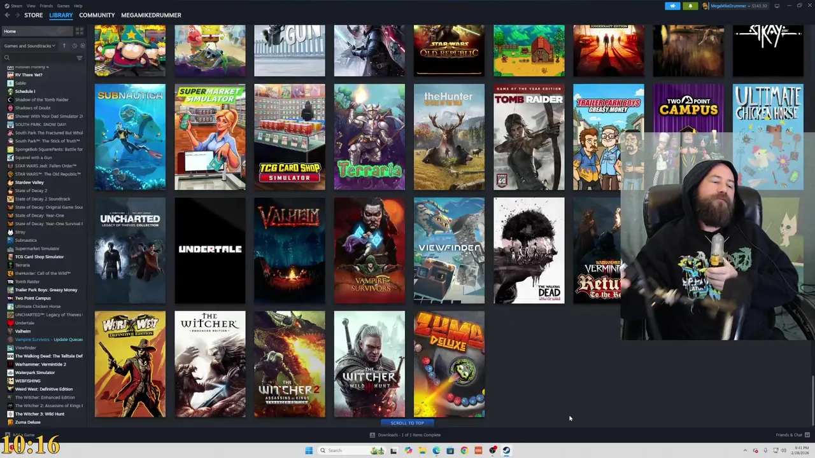Click the MegaMikeDrummer profile avatar
Viewport: 815px width, 458px height.
706,6
